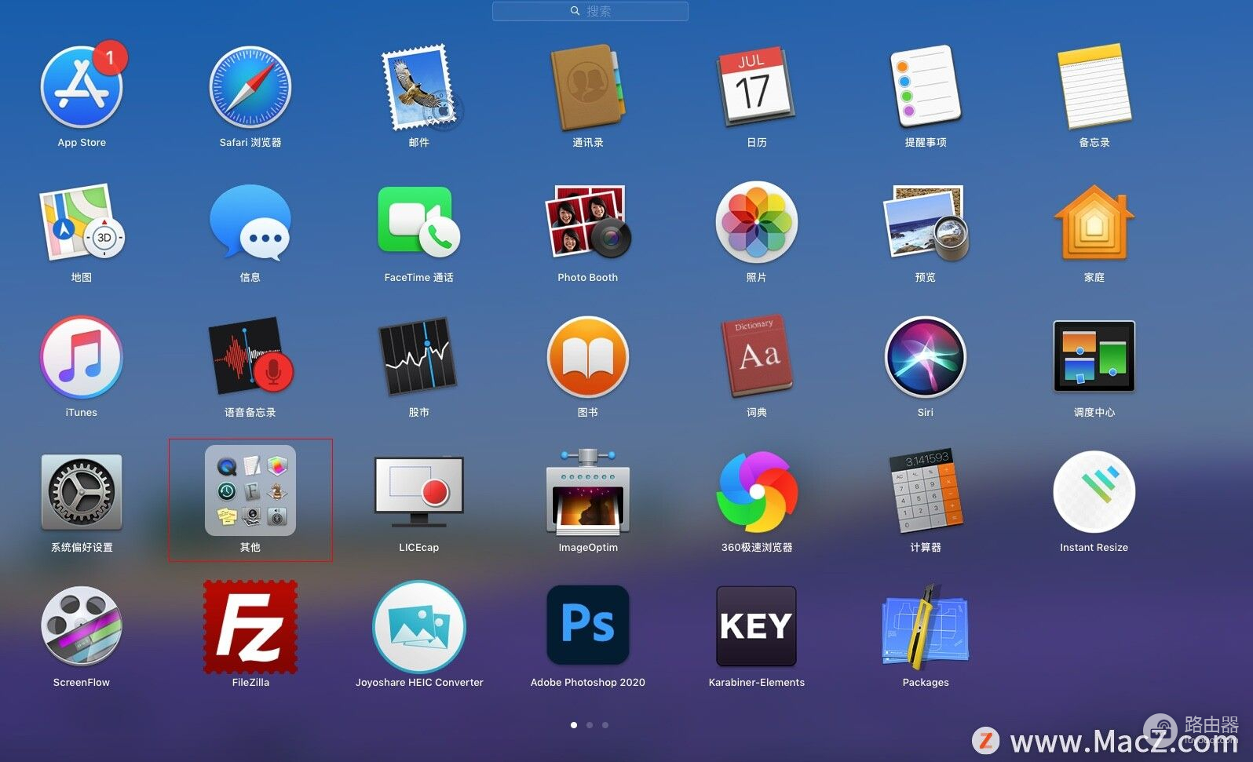Viewport: 1253px width, 762px height.
Task: Open 调度中心 Mission Control
Action: [x=1094, y=357]
